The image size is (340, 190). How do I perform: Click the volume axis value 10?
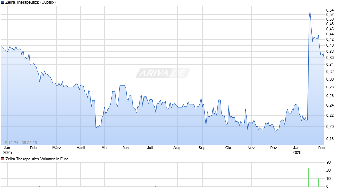[x=328, y=178]
